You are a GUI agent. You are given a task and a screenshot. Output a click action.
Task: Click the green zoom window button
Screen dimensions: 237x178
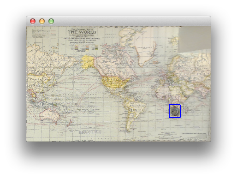click(x=51, y=21)
